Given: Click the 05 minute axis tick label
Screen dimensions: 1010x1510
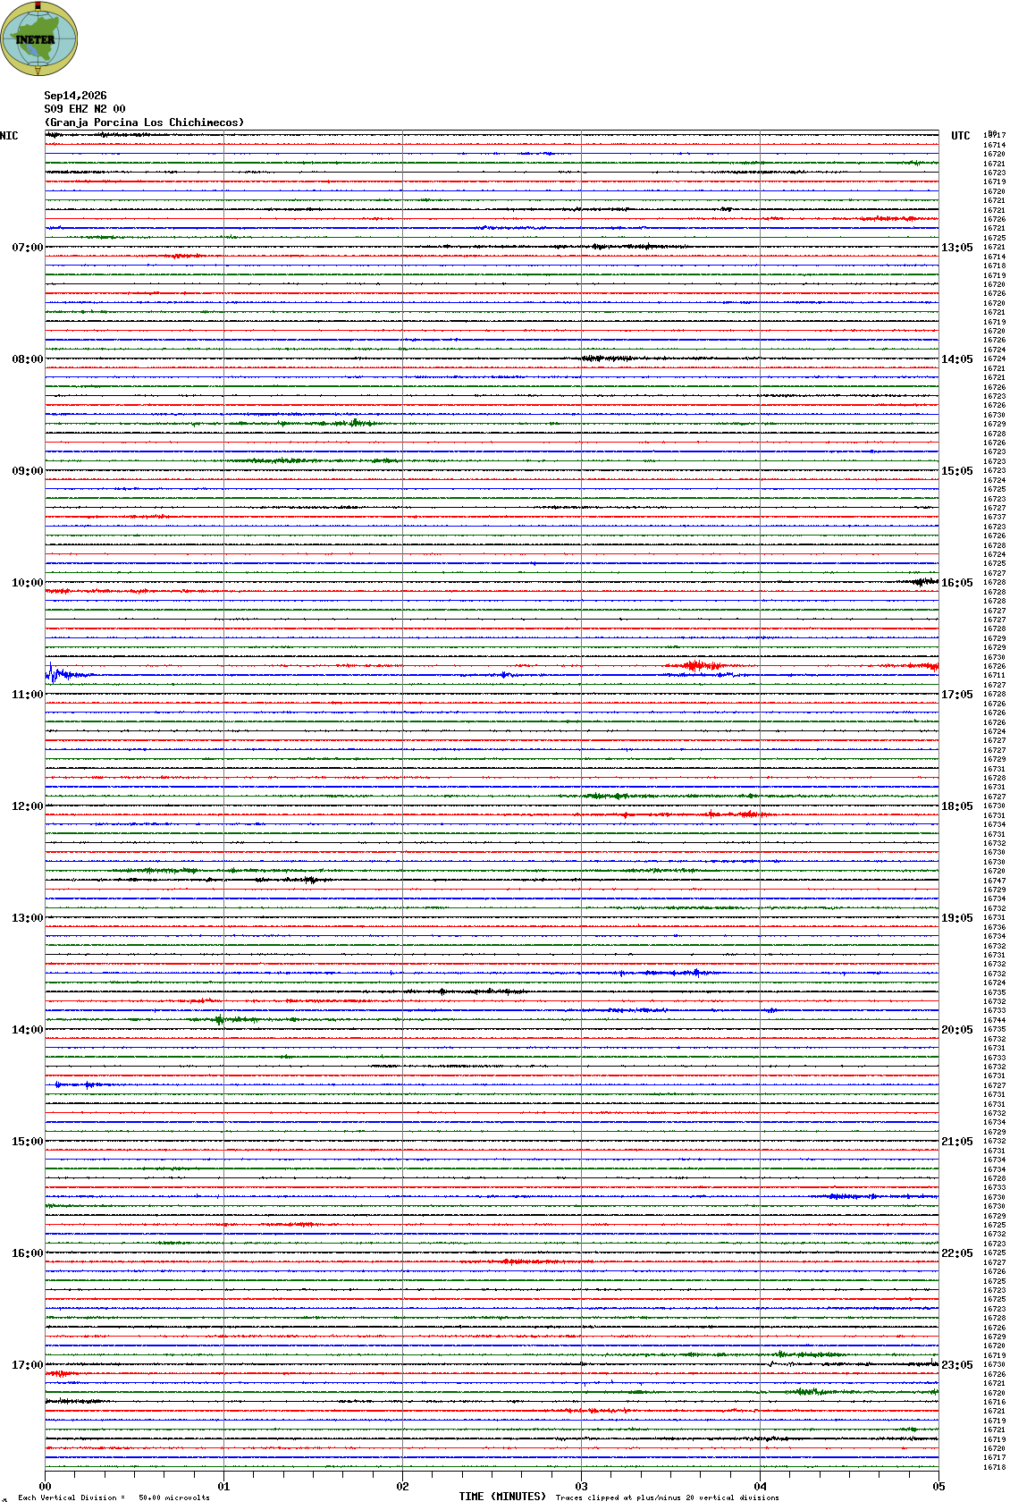Looking at the screenshot, I should pos(938,1487).
